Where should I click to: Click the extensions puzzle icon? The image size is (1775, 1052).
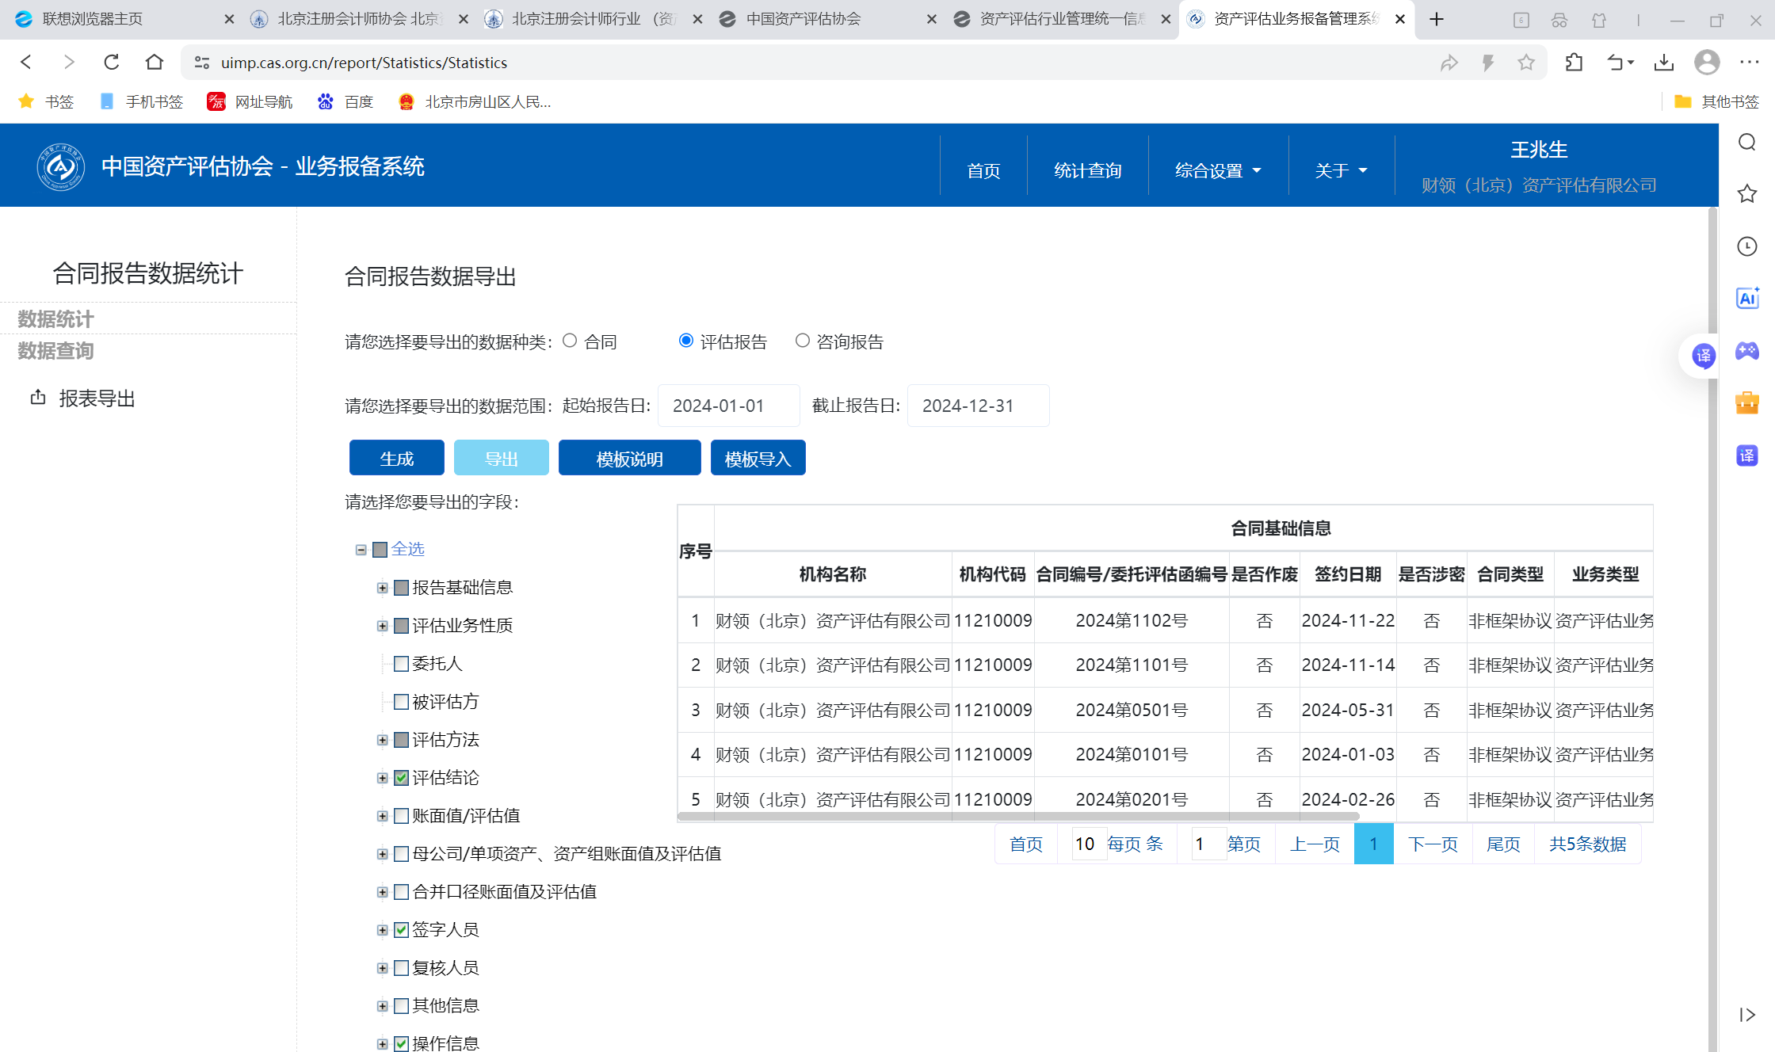1575,62
